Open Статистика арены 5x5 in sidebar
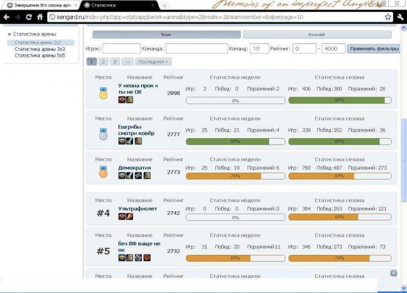The width and height of the screenshot is (407, 293). pyautogui.click(x=40, y=55)
